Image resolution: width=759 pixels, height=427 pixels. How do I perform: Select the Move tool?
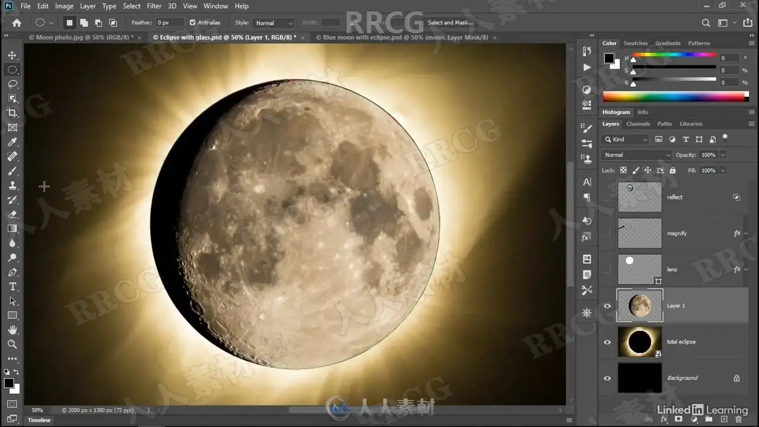pyautogui.click(x=12, y=55)
